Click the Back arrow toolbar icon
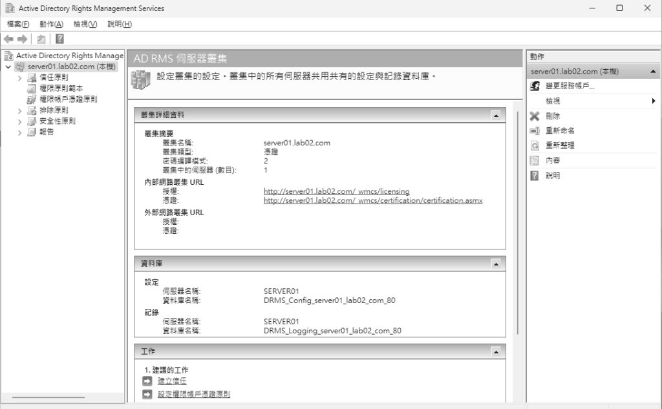 tap(8, 39)
